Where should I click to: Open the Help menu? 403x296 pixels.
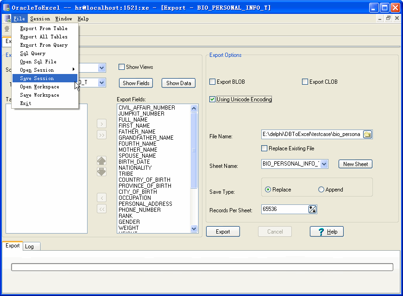point(83,19)
